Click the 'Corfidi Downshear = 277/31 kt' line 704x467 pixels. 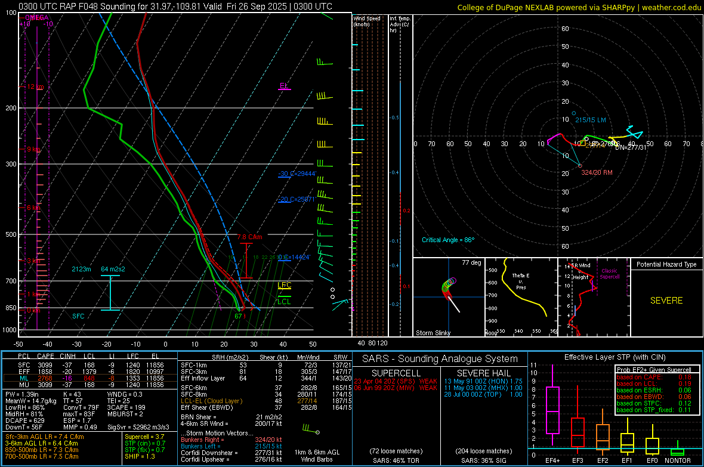231,453
